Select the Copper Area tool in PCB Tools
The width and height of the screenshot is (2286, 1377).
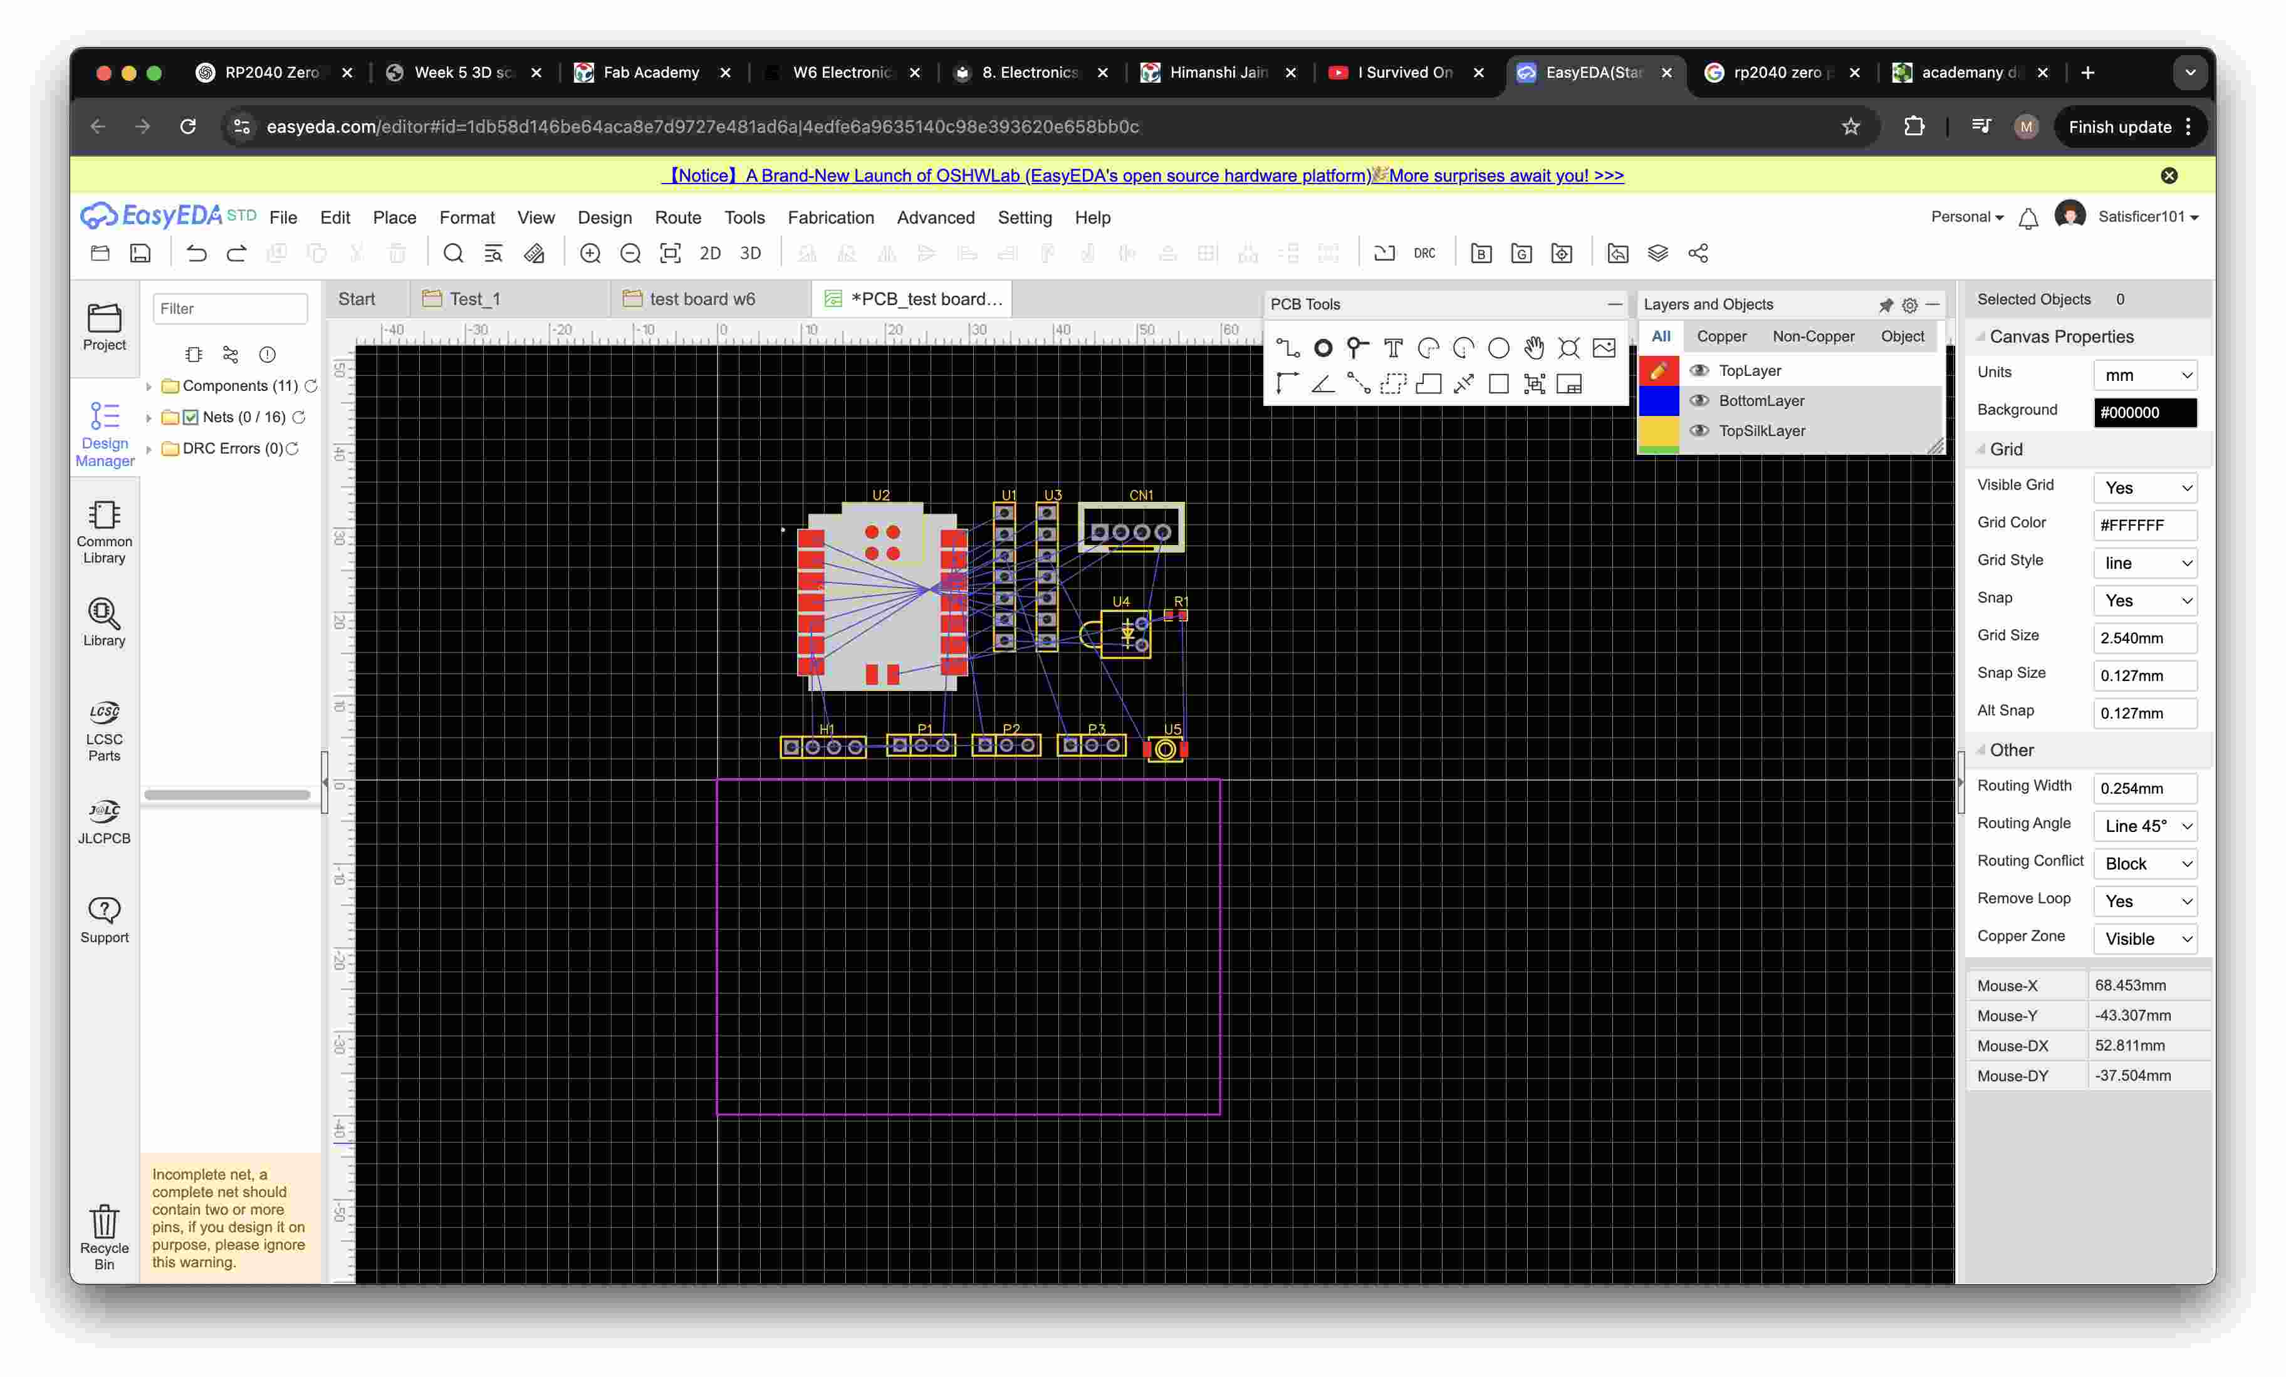(x=1394, y=384)
